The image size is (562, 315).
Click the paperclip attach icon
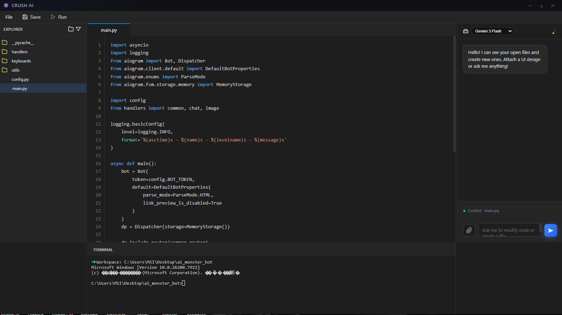click(x=469, y=230)
